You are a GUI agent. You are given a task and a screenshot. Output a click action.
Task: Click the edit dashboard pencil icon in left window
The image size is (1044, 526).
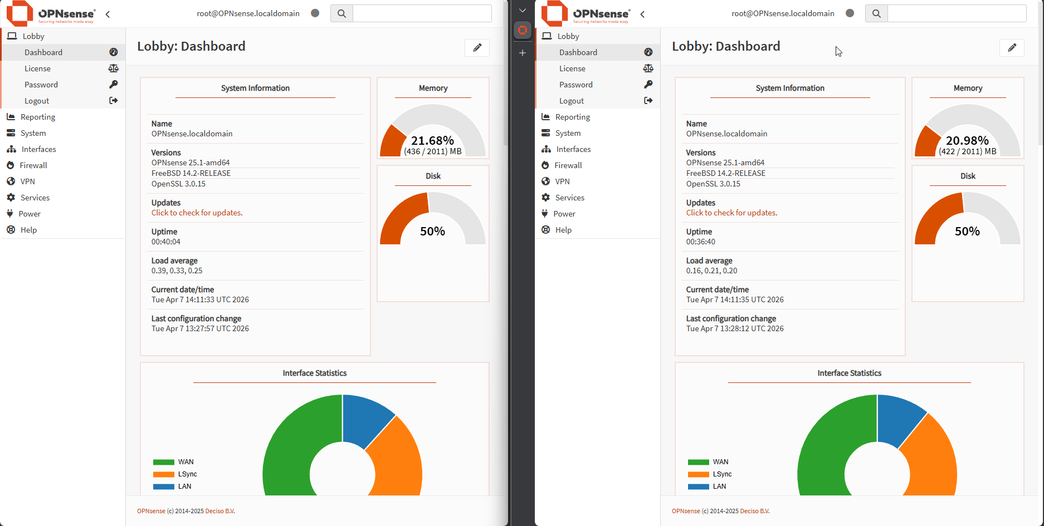[477, 48]
